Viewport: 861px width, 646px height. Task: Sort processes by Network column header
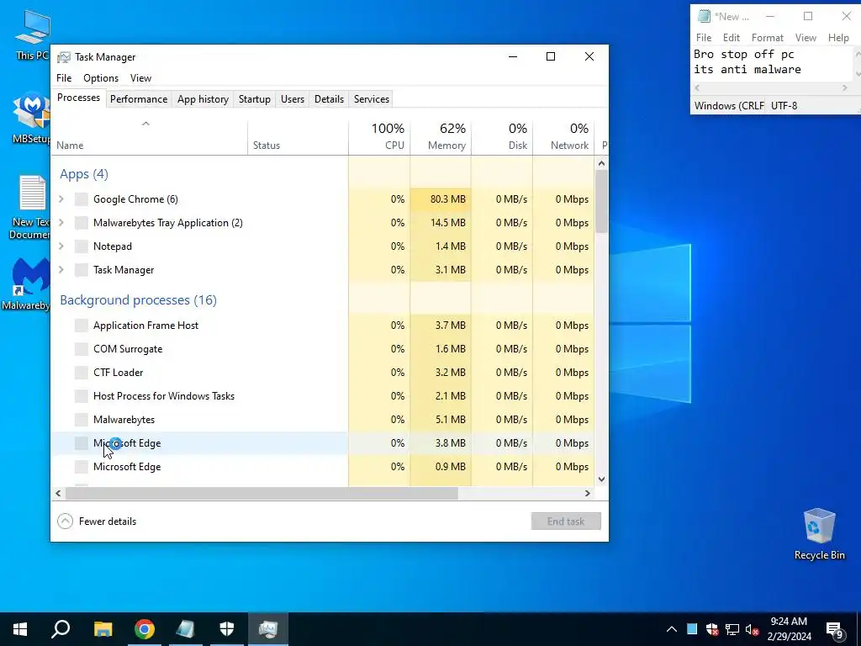point(563,137)
